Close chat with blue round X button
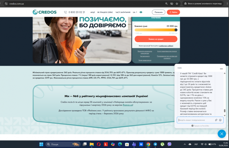The width and height of the screenshot is (229, 148). pos(222,134)
